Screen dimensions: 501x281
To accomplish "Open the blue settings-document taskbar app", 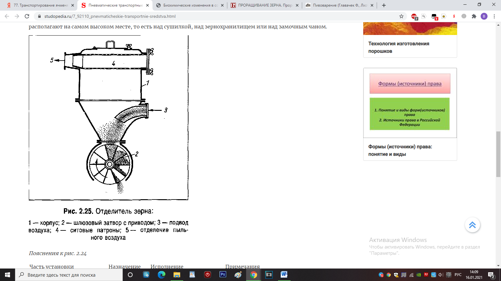I will (x=146, y=275).
